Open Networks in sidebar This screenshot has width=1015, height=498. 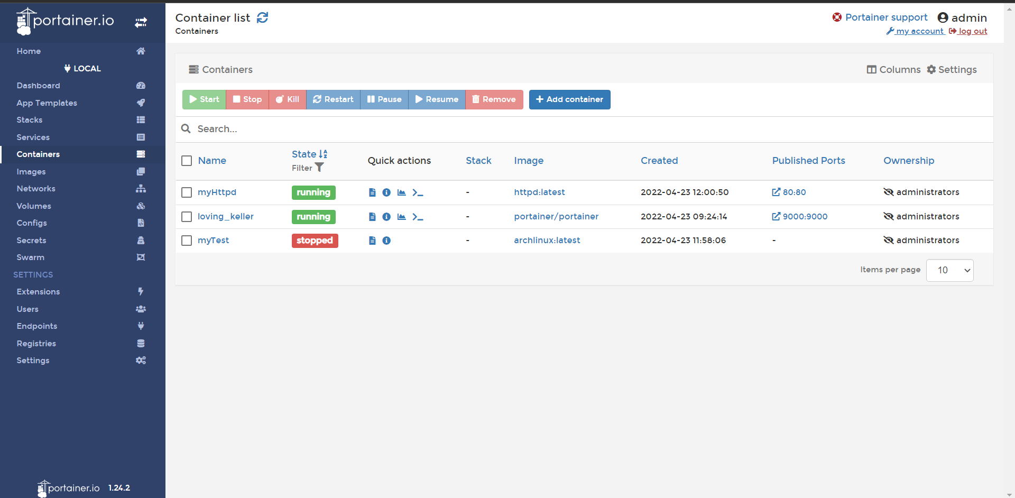[x=82, y=189]
